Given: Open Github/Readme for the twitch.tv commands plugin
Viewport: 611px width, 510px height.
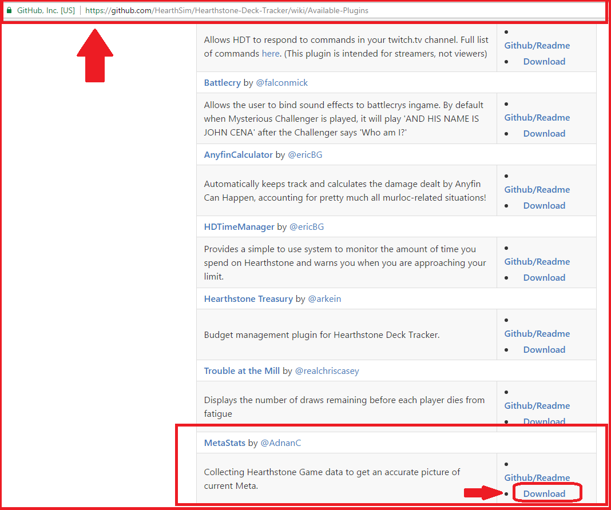Looking at the screenshot, I should pyautogui.click(x=537, y=46).
